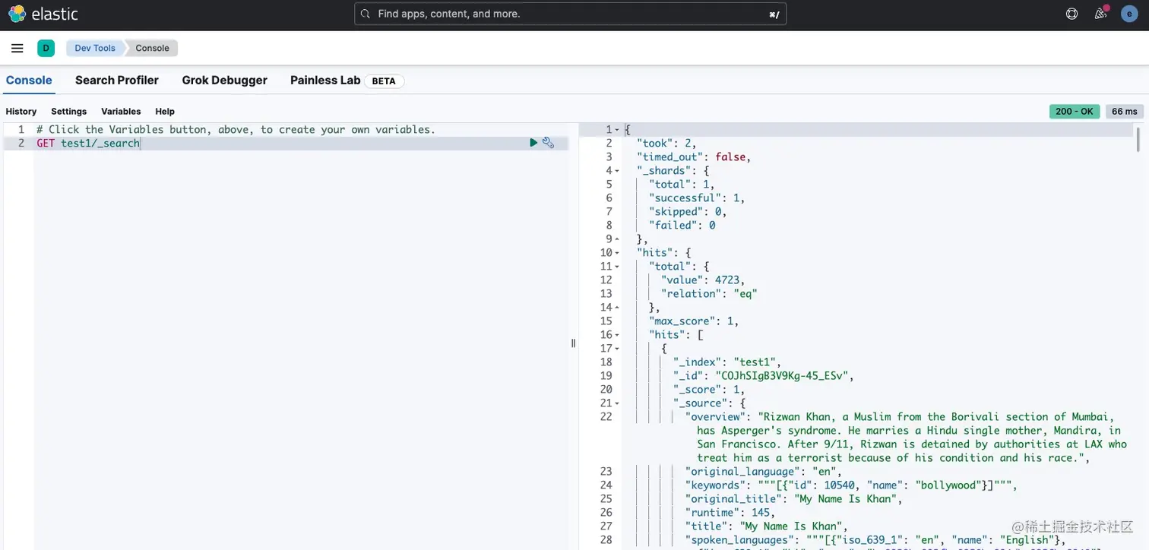Collapse the "total" object at line 11

pyautogui.click(x=617, y=267)
